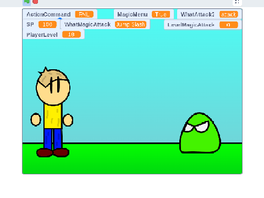Click the LevelMagicAttack variable label

point(191,25)
